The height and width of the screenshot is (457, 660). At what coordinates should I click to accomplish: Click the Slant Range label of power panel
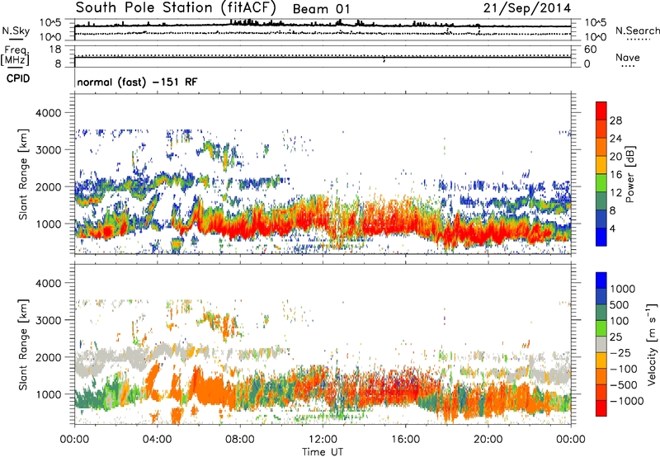[23, 175]
